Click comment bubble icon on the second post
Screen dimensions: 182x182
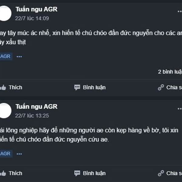pyautogui.click(x=77, y=173)
